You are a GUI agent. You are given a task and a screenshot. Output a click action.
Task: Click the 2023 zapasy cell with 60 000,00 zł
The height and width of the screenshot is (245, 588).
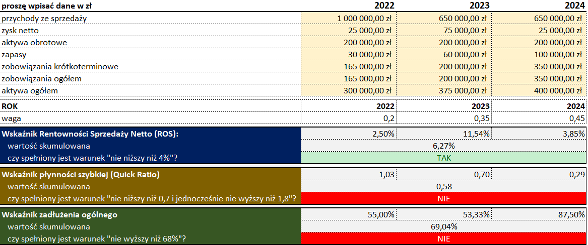(443, 55)
